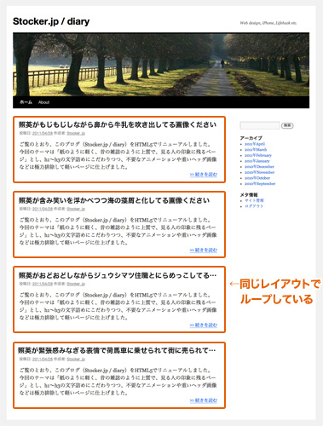Click the excerpt paragraph of the 含み笑い post

point(118,231)
